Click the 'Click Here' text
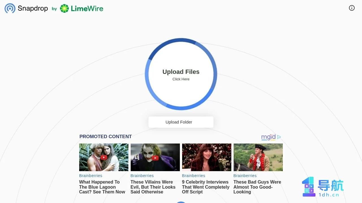362x203 pixels. pos(181,79)
